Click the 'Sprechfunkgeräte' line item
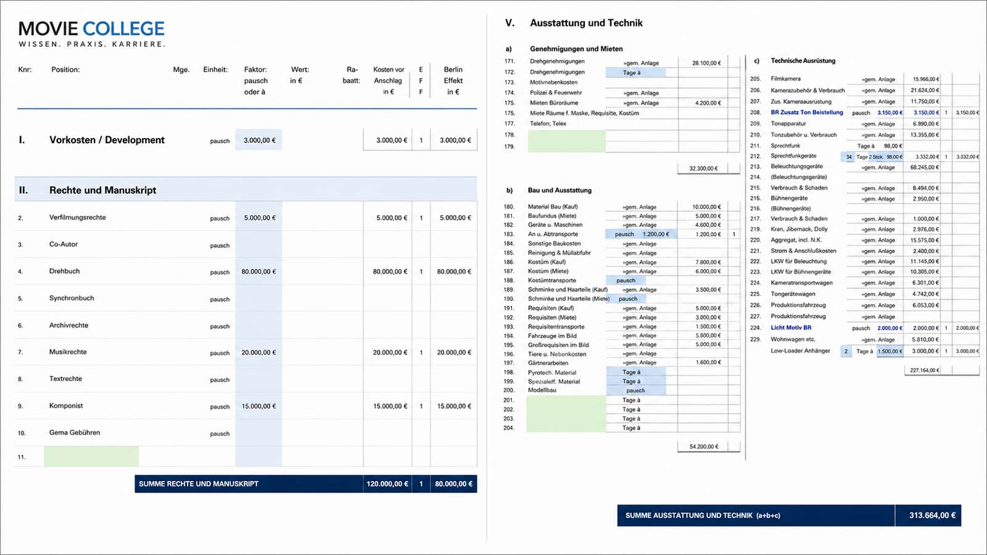Screen dimensions: 987x555 (793, 156)
